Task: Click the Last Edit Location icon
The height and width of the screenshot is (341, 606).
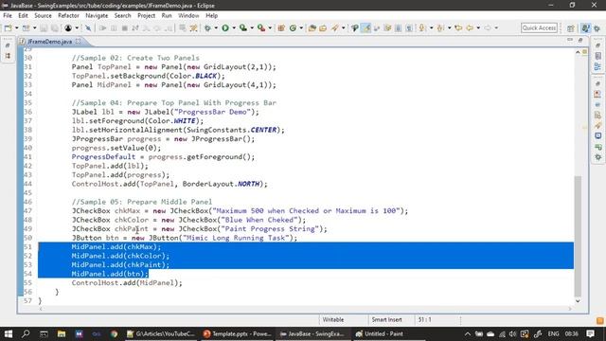Action: pos(458,27)
